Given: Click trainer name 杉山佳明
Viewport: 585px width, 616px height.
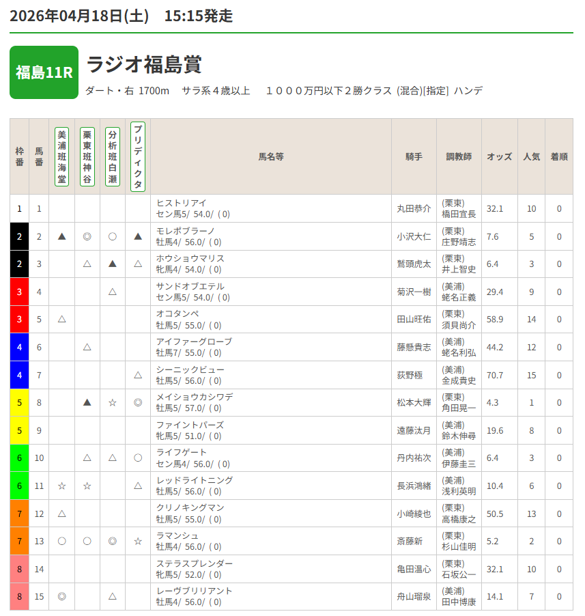Looking at the screenshot, I should pyautogui.click(x=459, y=546).
